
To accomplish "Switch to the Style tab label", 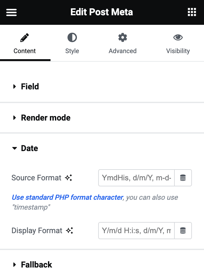I will pos(72,51).
